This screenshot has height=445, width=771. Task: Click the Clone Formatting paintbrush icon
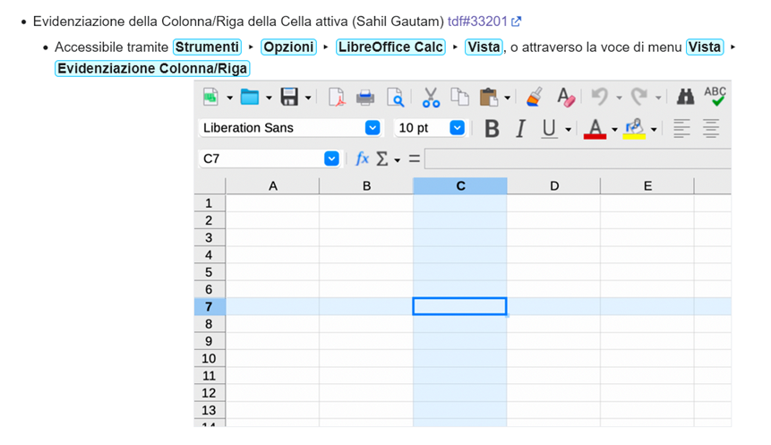(x=534, y=97)
